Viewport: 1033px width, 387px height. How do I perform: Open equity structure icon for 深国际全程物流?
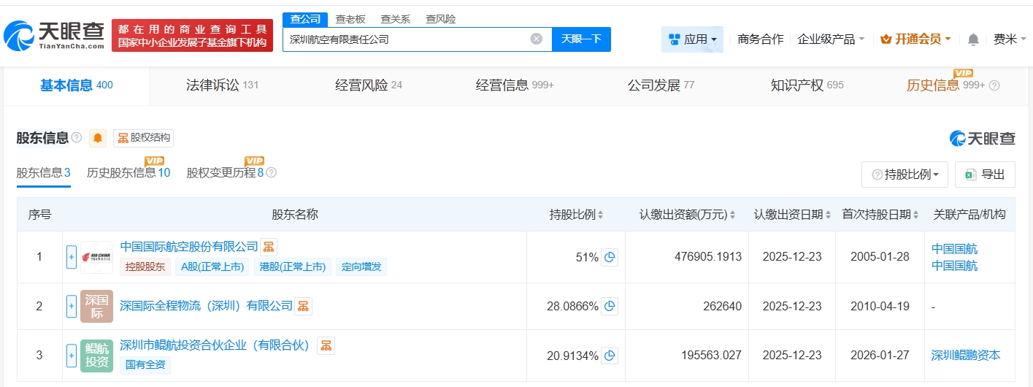[303, 306]
